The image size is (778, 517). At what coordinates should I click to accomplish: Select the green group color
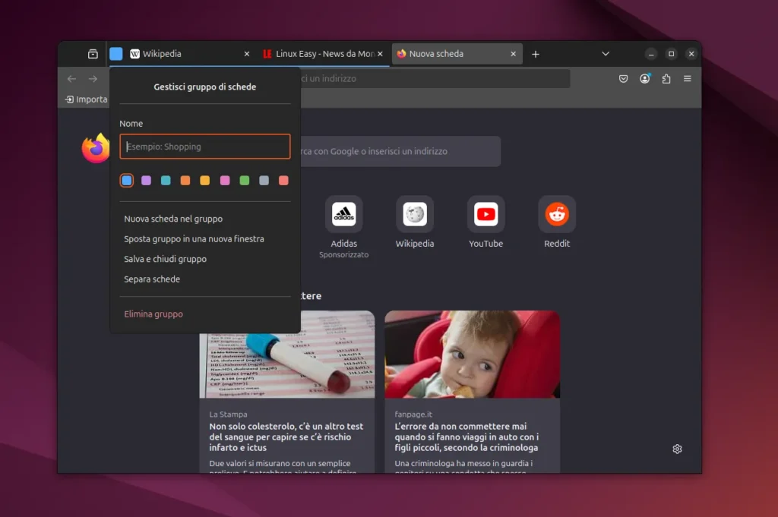click(x=244, y=181)
